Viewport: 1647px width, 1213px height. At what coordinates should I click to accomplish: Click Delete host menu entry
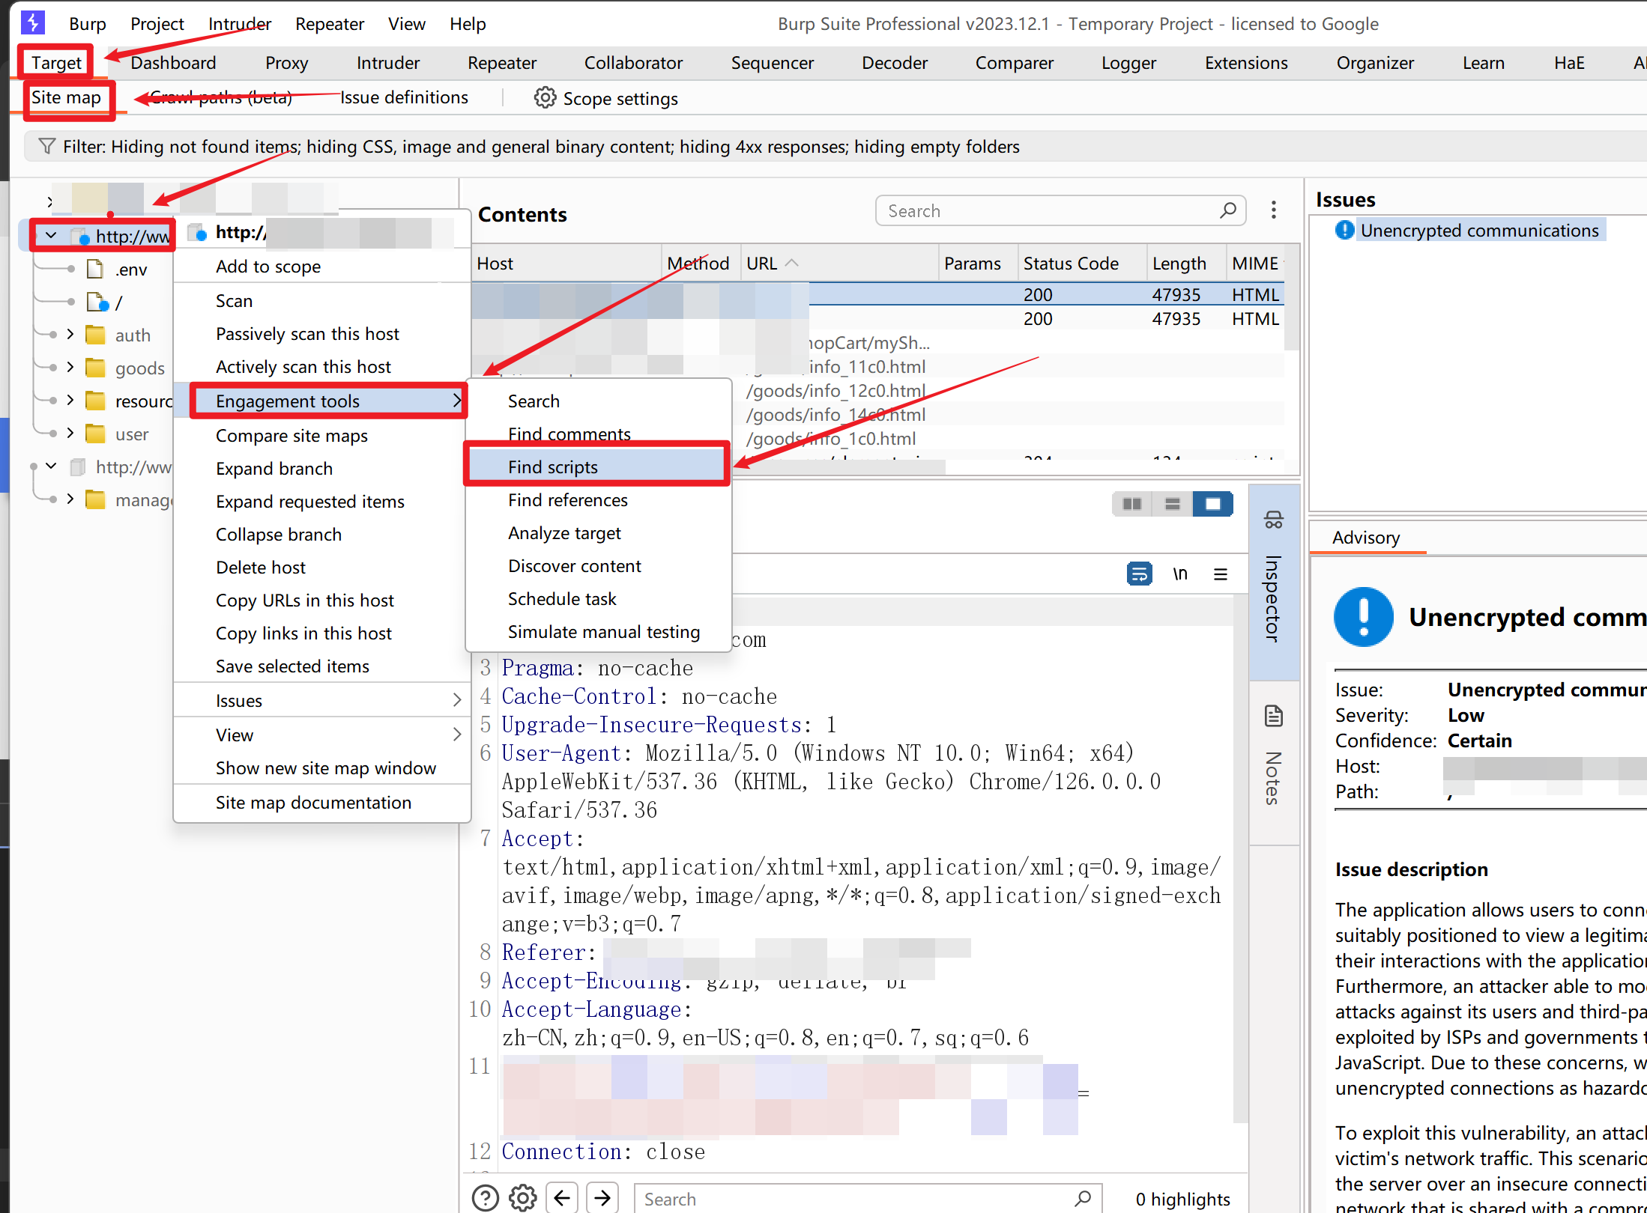click(322, 567)
